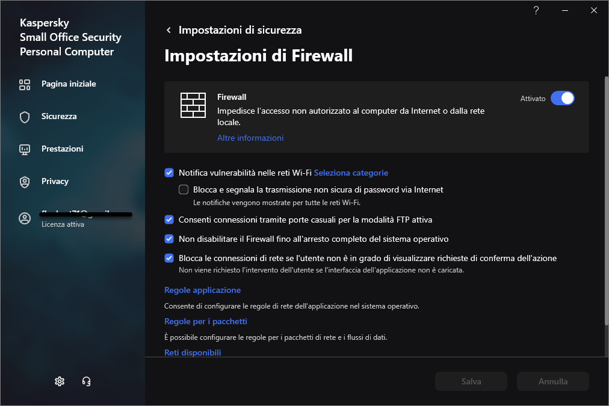Uncheck Notifica vulnerabilità nelle reti Wi-Fi

[169, 173]
